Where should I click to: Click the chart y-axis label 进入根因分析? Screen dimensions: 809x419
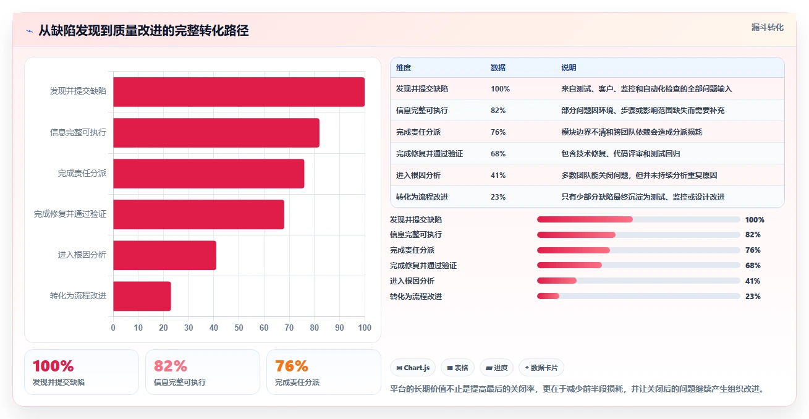point(82,255)
